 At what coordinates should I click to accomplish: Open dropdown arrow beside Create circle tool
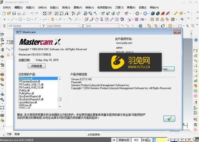[24, 19]
